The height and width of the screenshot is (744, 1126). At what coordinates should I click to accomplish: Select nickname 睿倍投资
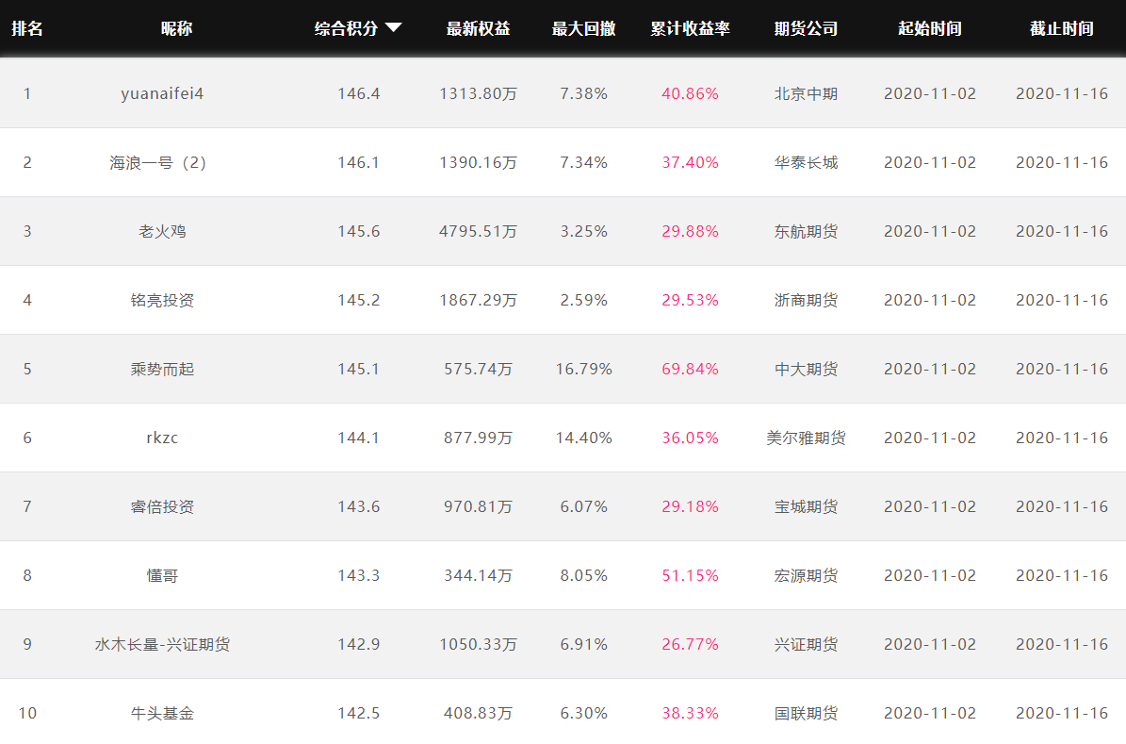click(x=162, y=506)
